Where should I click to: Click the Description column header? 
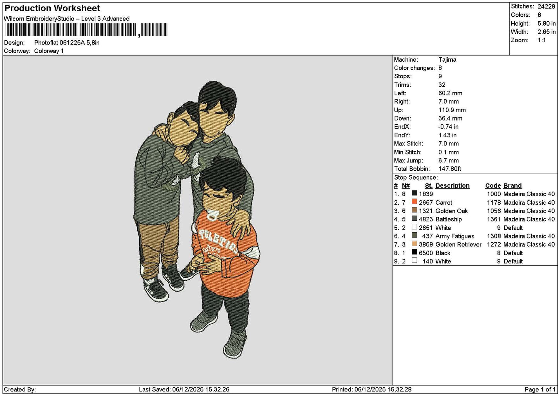(x=452, y=186)
